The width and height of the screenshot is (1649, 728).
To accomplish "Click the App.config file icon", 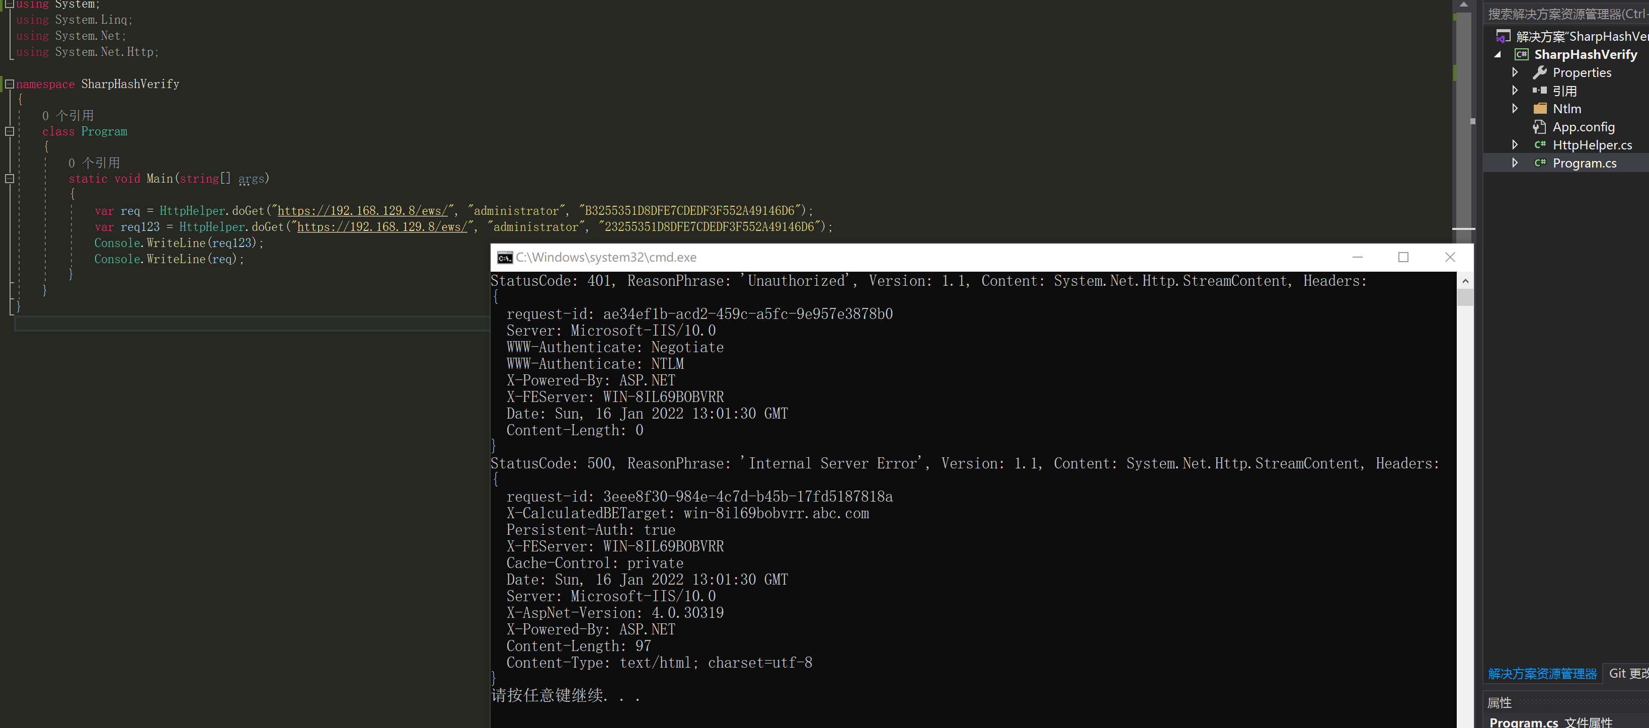I will (x=1539, y=127).
